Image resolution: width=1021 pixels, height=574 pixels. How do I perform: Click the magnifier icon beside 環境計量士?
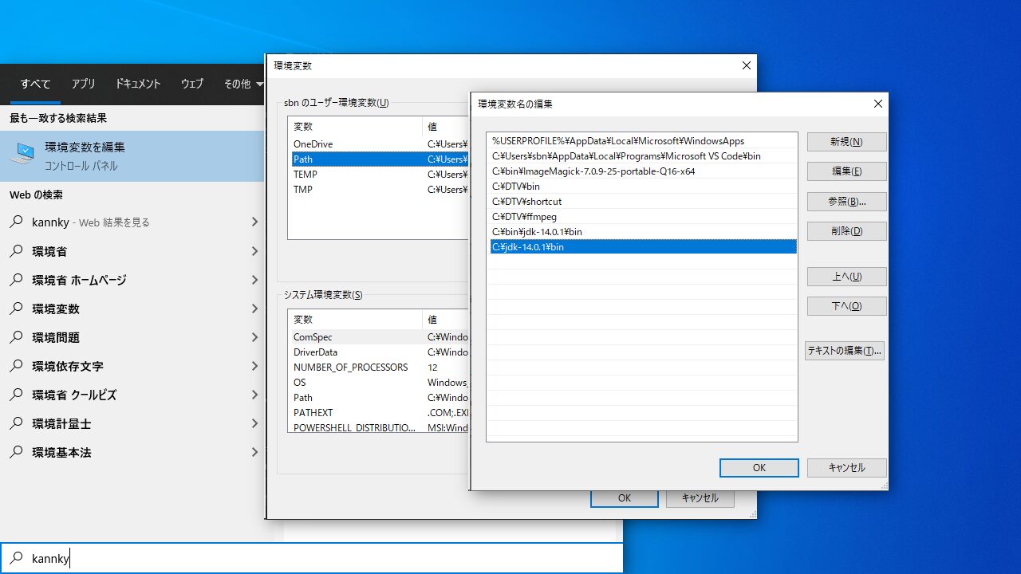16,423
